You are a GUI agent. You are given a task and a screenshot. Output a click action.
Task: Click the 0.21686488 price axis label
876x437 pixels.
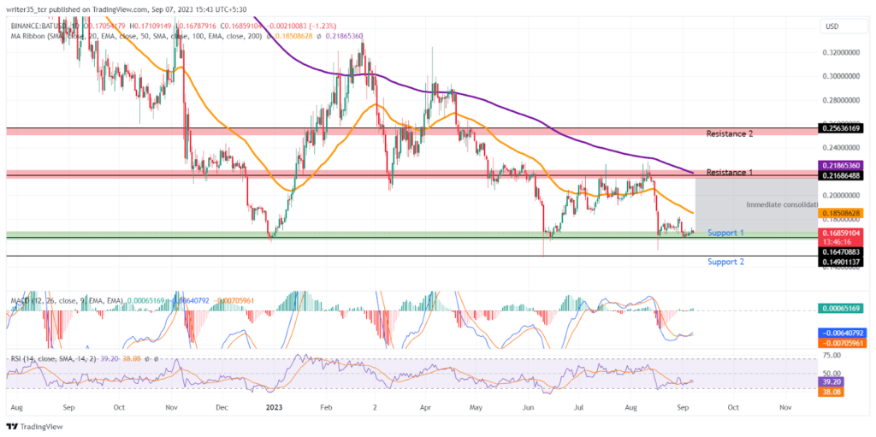coord(841,175)
